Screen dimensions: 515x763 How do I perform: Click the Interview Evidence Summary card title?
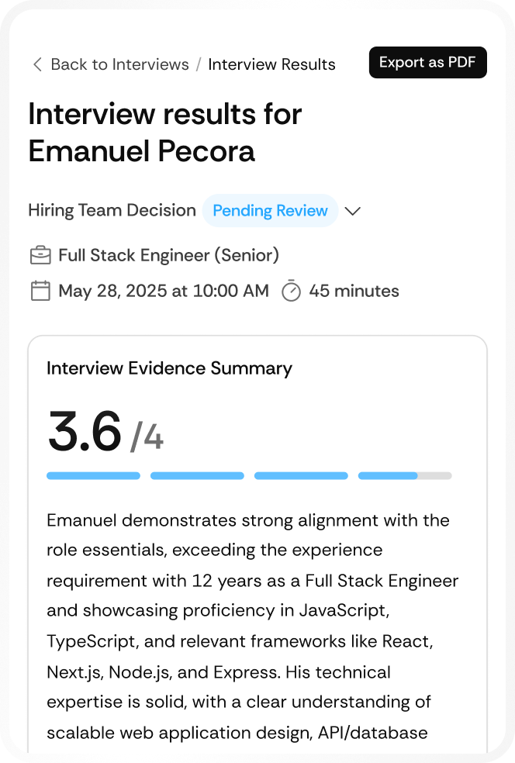coord(169,368)
